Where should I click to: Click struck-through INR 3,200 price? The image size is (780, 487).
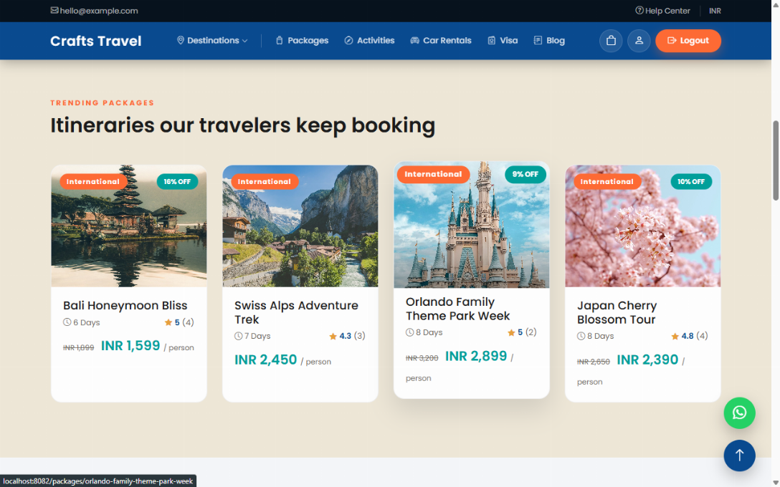[422, 358]
